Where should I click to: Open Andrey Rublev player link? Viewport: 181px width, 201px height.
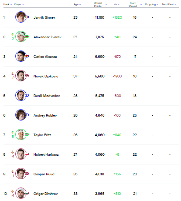coord(45,115)
